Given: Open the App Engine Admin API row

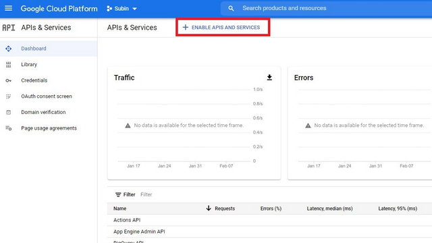Looking at the screenshot, I should (x=269, y=232).
